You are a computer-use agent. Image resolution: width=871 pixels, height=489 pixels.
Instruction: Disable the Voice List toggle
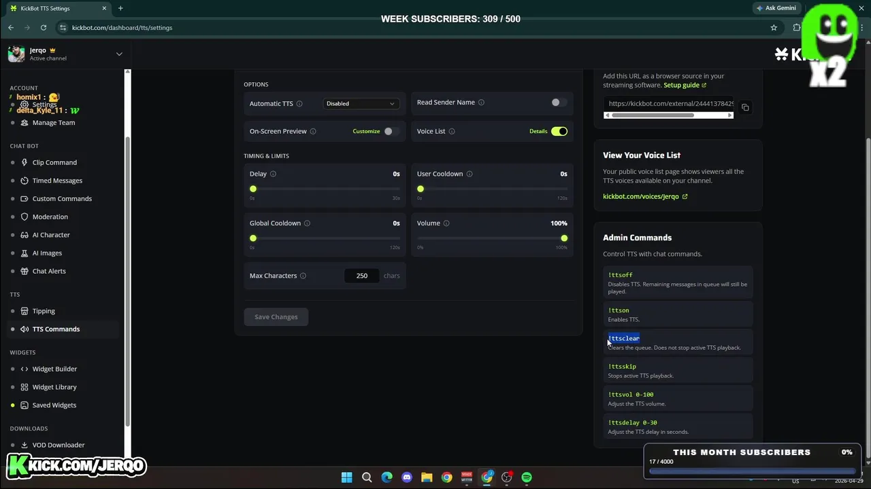tap(559, 131)
